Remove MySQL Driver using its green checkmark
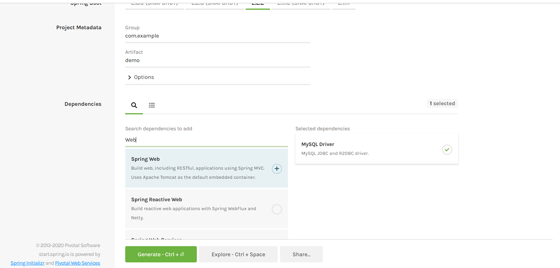 447,150
